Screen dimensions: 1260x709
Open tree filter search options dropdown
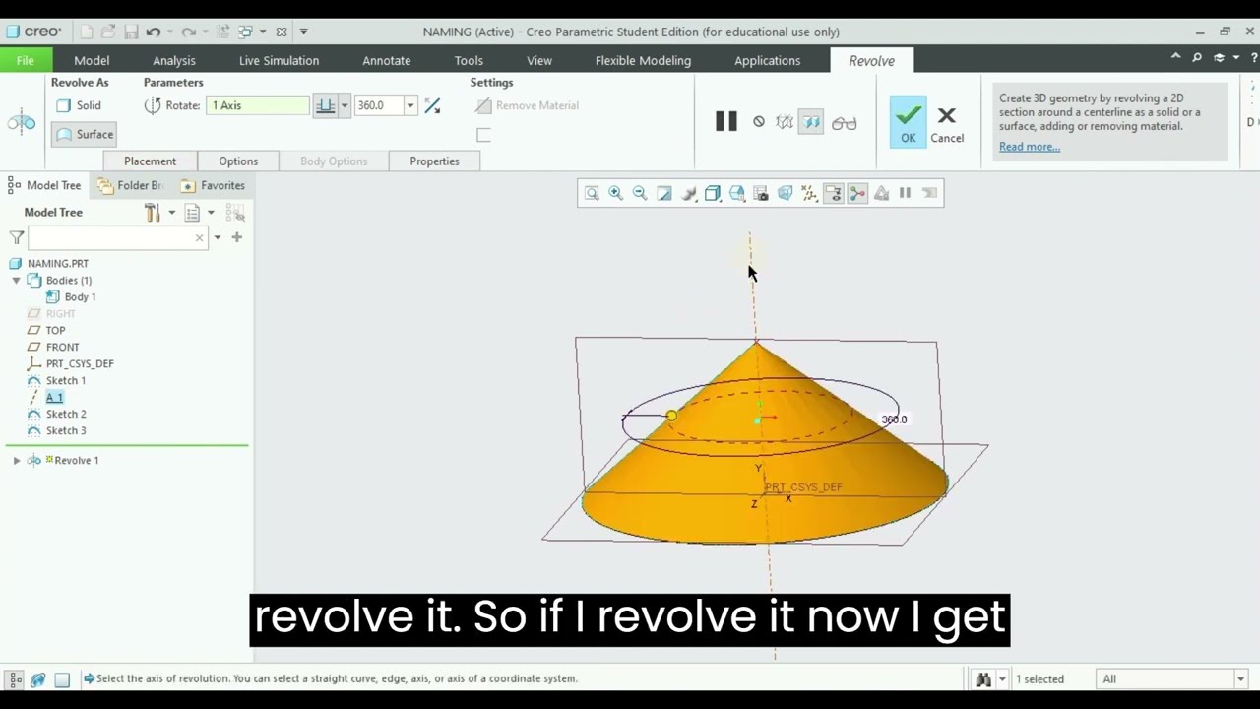[218, 237]
